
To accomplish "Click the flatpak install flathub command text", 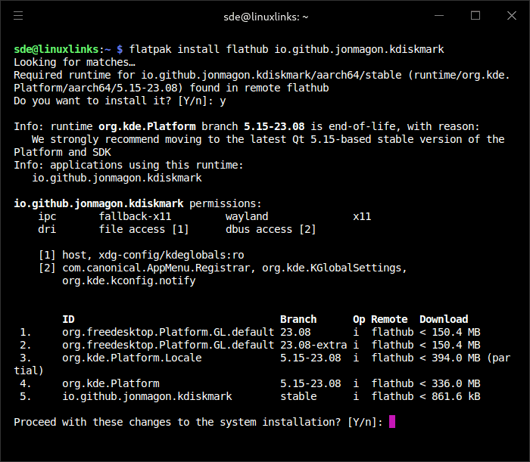I will tap(287, 49).
